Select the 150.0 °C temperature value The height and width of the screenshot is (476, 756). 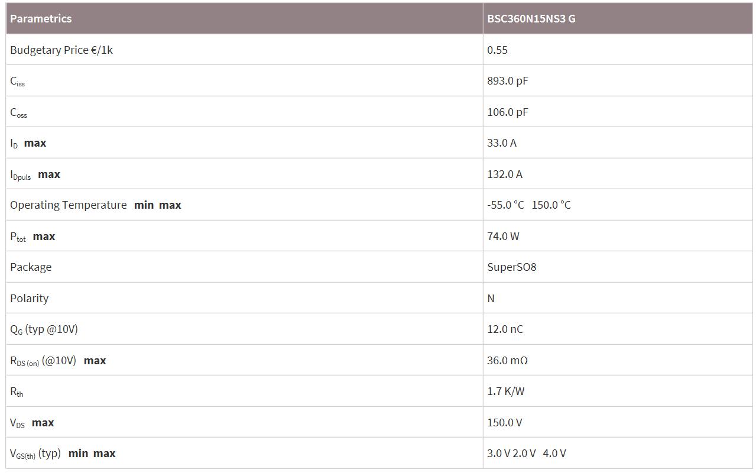pos(551,205)
